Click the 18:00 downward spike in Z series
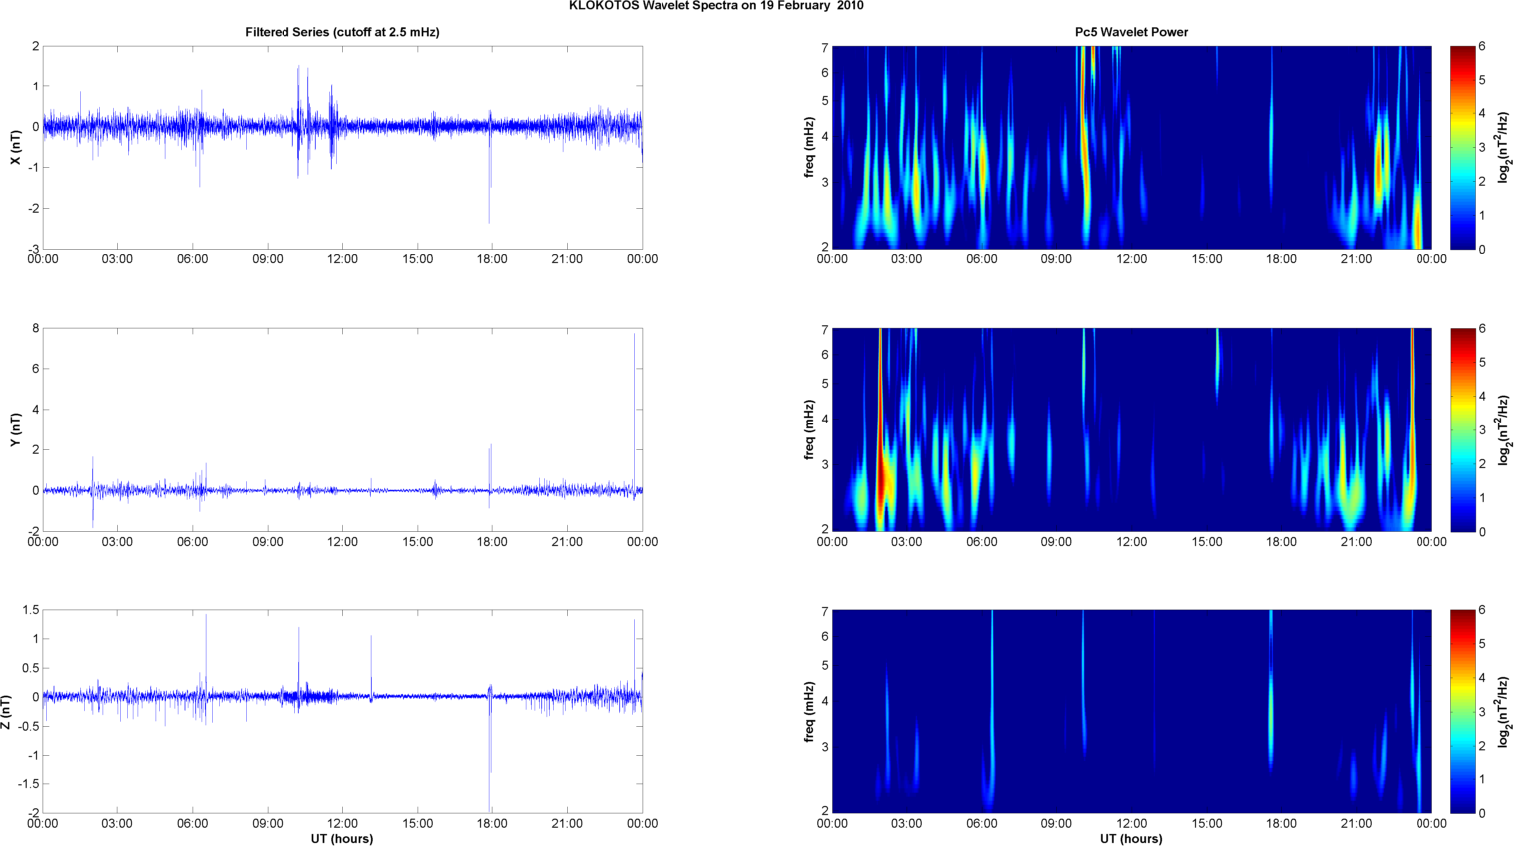Screen dimensions: 1514x846 [x=490, y=754]
